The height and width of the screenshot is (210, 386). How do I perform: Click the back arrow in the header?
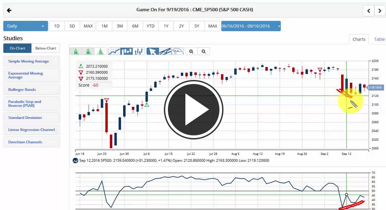(9, 10)
